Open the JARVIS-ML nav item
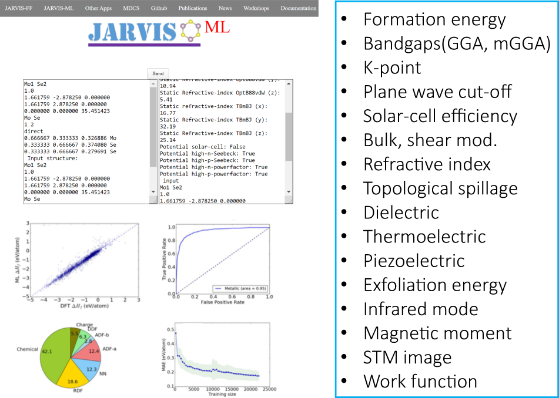Viewport: 559px width, 398px height. coord(58,8)
